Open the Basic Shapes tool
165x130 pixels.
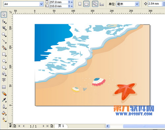coord(4,74)
